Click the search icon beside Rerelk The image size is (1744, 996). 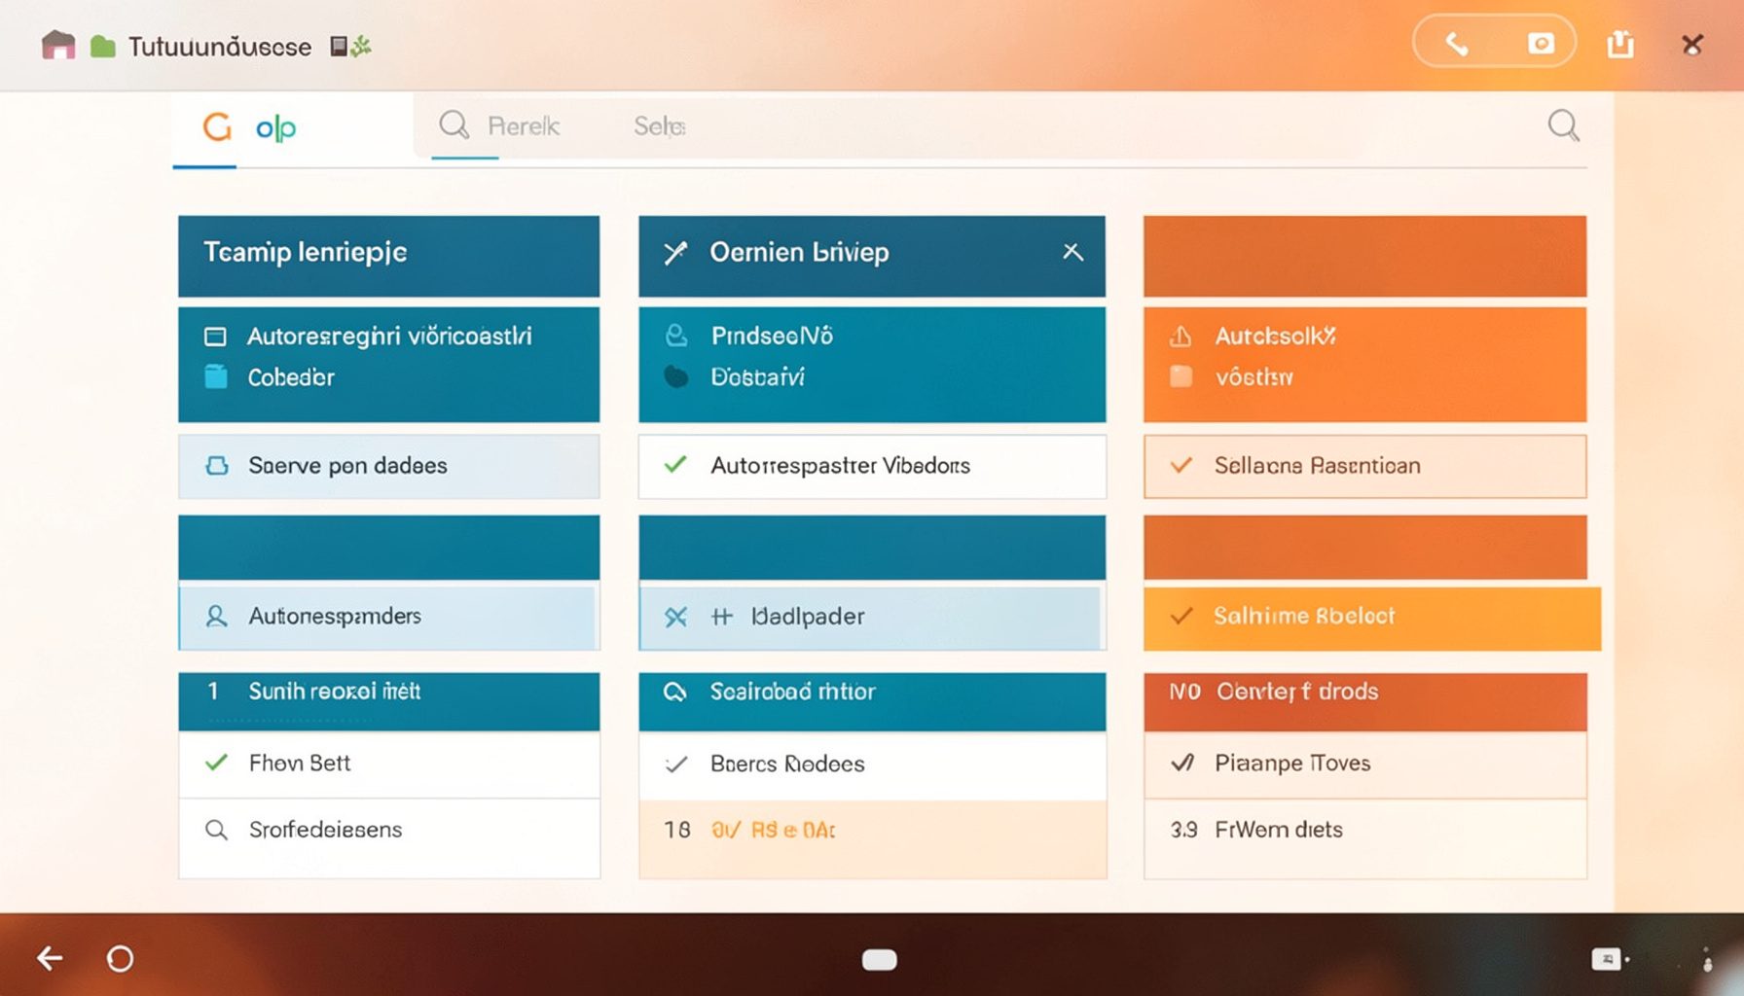pyautogui.click(x=454, y=124)
